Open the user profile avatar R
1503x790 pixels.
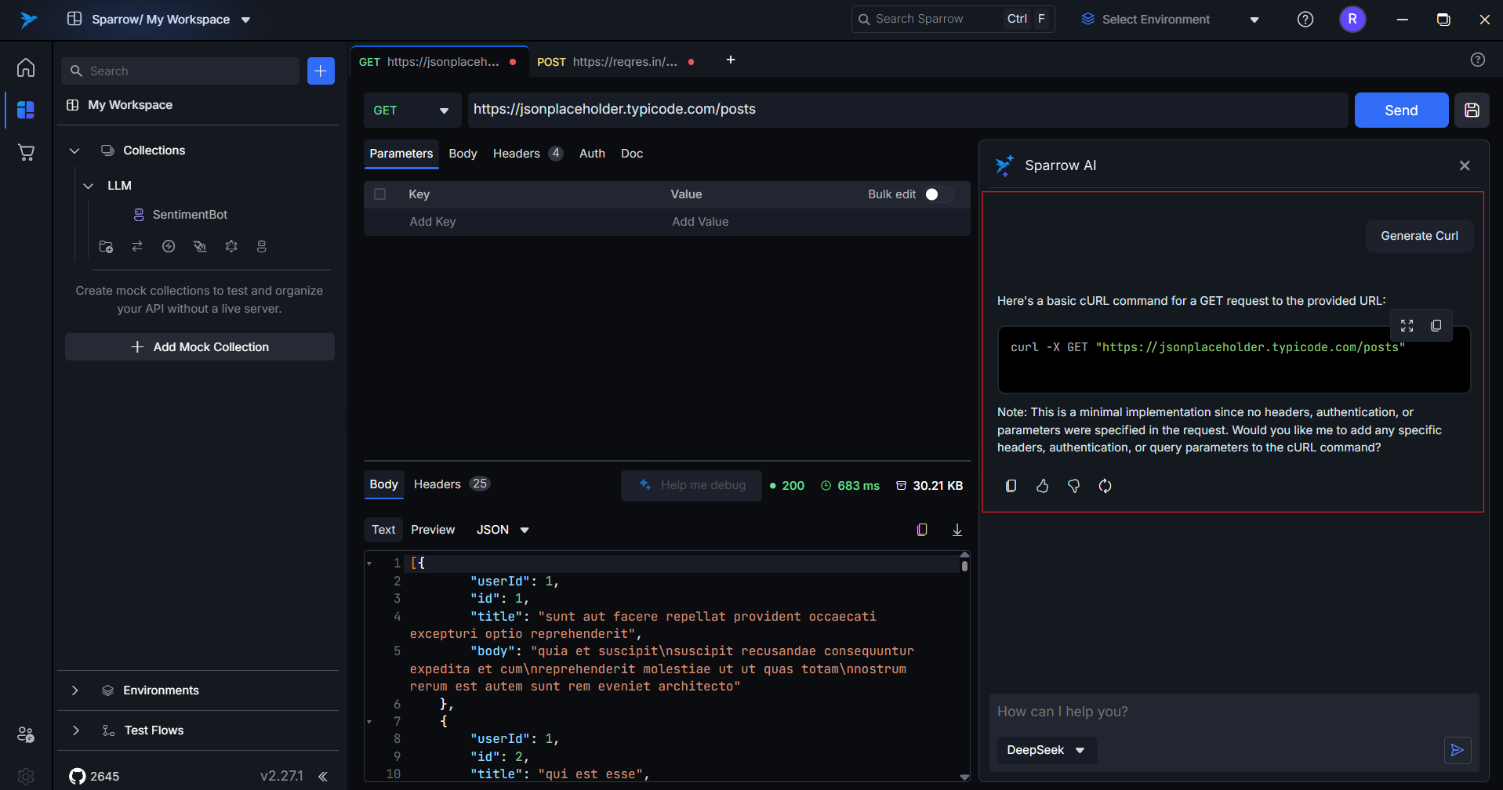[1352, 20]
